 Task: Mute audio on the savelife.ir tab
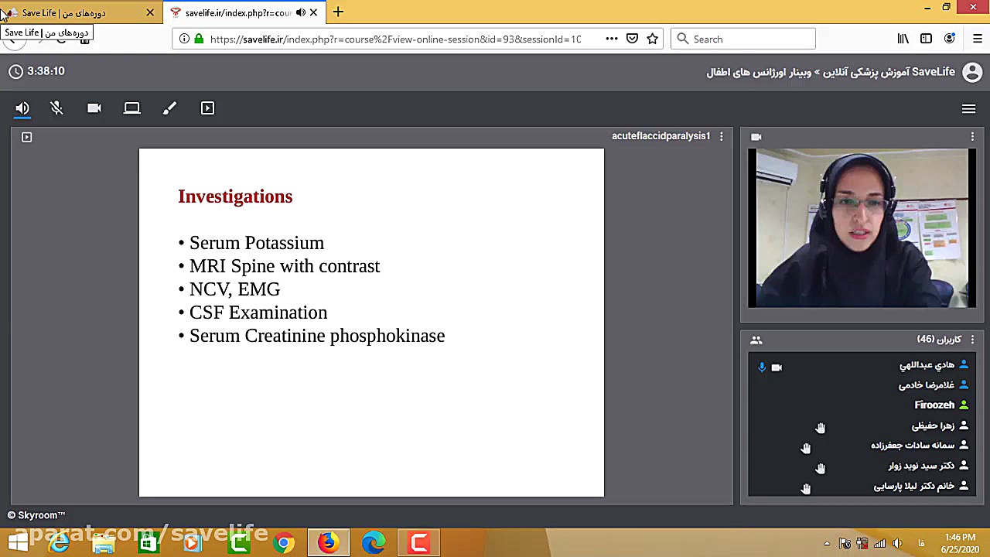(x=300, y=12)
